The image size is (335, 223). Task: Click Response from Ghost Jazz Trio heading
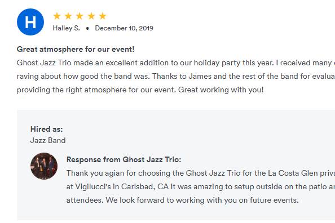click(124, 159)
